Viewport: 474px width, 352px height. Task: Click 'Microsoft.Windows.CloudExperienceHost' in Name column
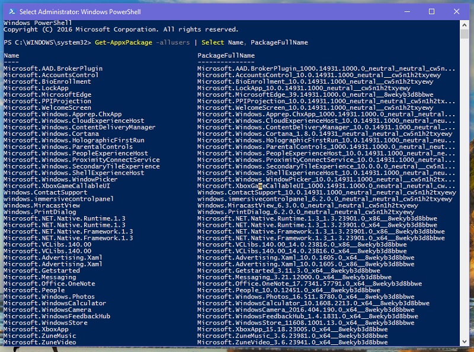73,120
